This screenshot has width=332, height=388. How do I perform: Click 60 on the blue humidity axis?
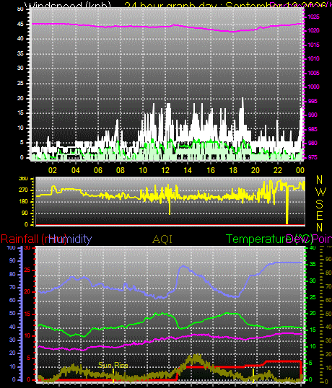pyautogui.click(x=12, y=301)
